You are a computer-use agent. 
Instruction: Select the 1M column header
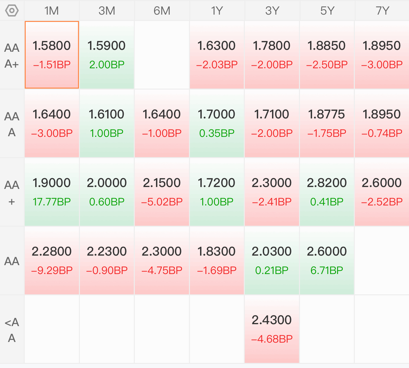52,11
